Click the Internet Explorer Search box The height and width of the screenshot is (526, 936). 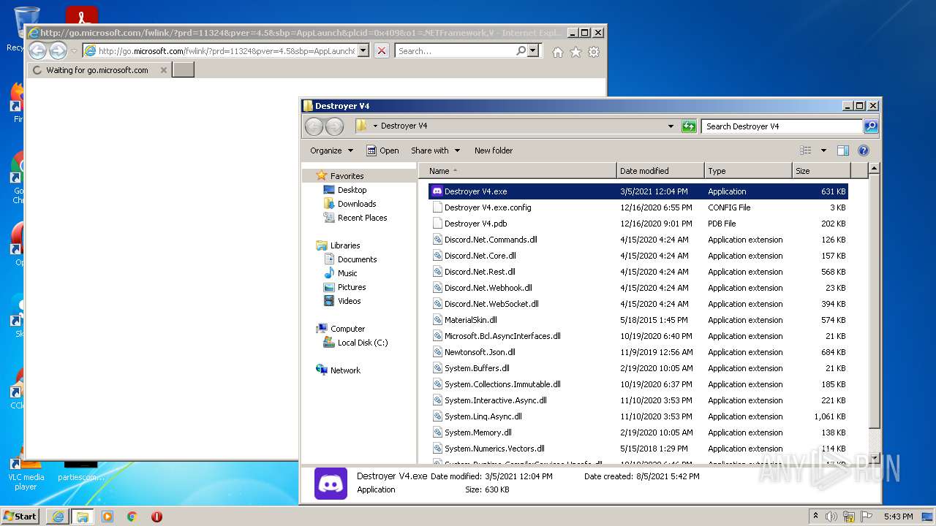click(x=455, y=51)
